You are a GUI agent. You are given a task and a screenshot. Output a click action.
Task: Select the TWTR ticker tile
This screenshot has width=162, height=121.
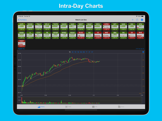tap(55, 27)
